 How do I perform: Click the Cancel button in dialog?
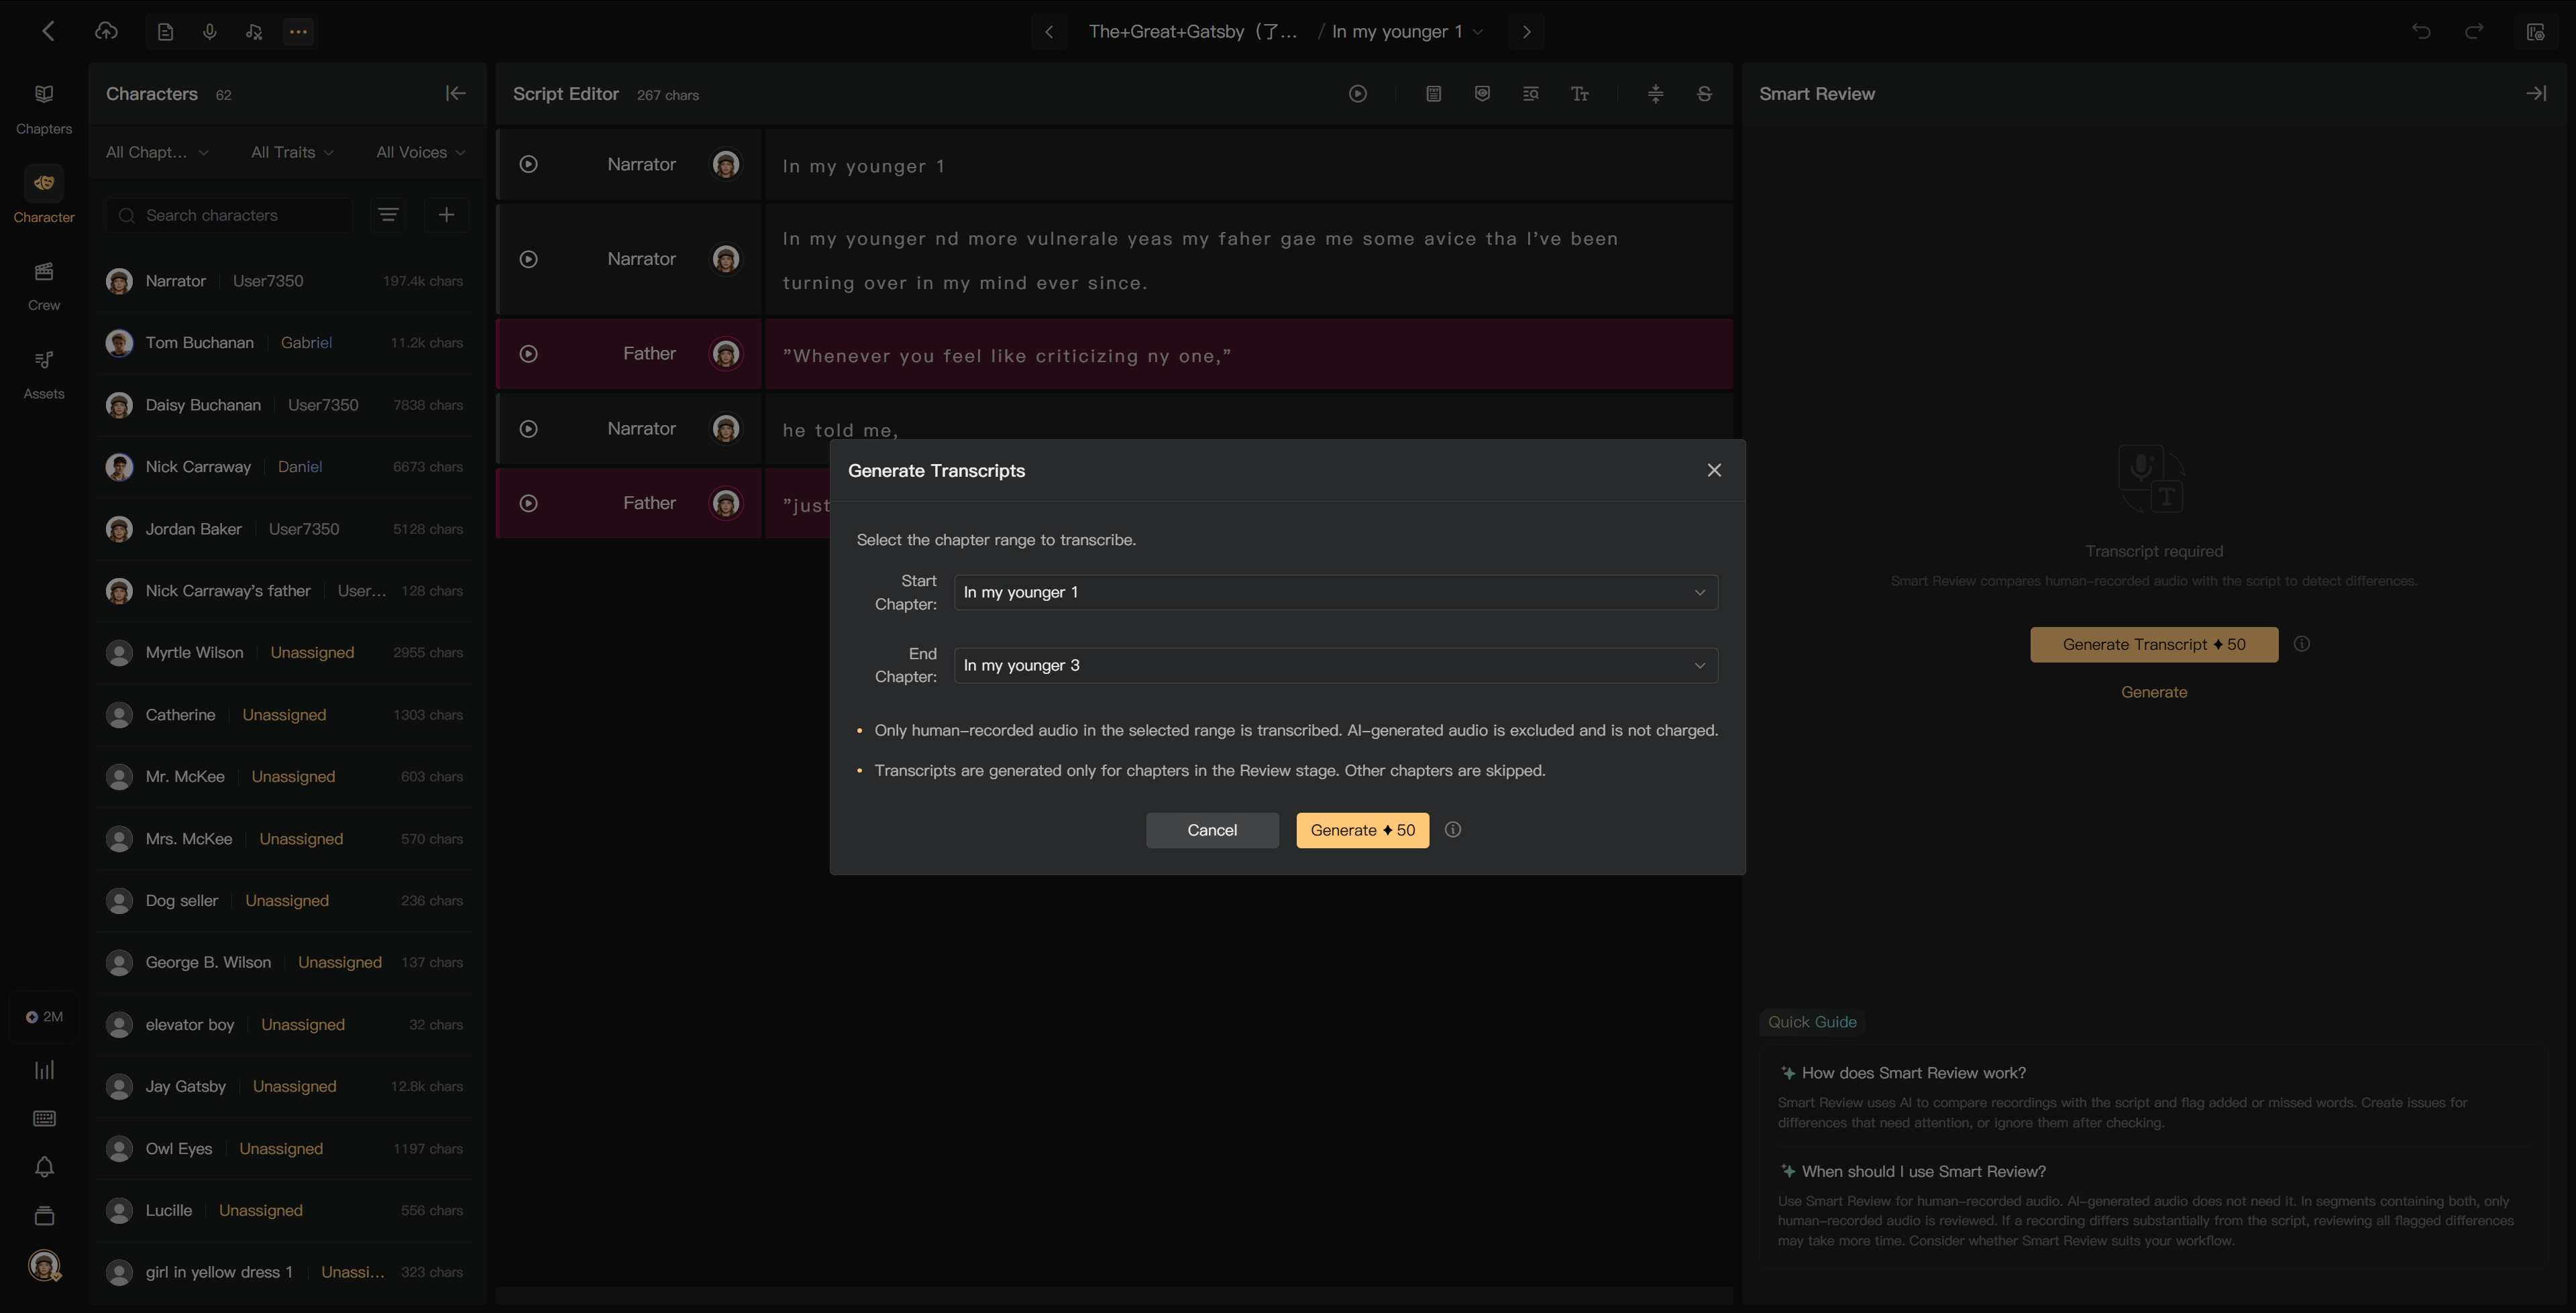pyautogui.click(x=1212, y=830)
